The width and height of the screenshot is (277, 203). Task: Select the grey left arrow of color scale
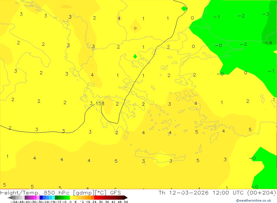pos(10,197)
